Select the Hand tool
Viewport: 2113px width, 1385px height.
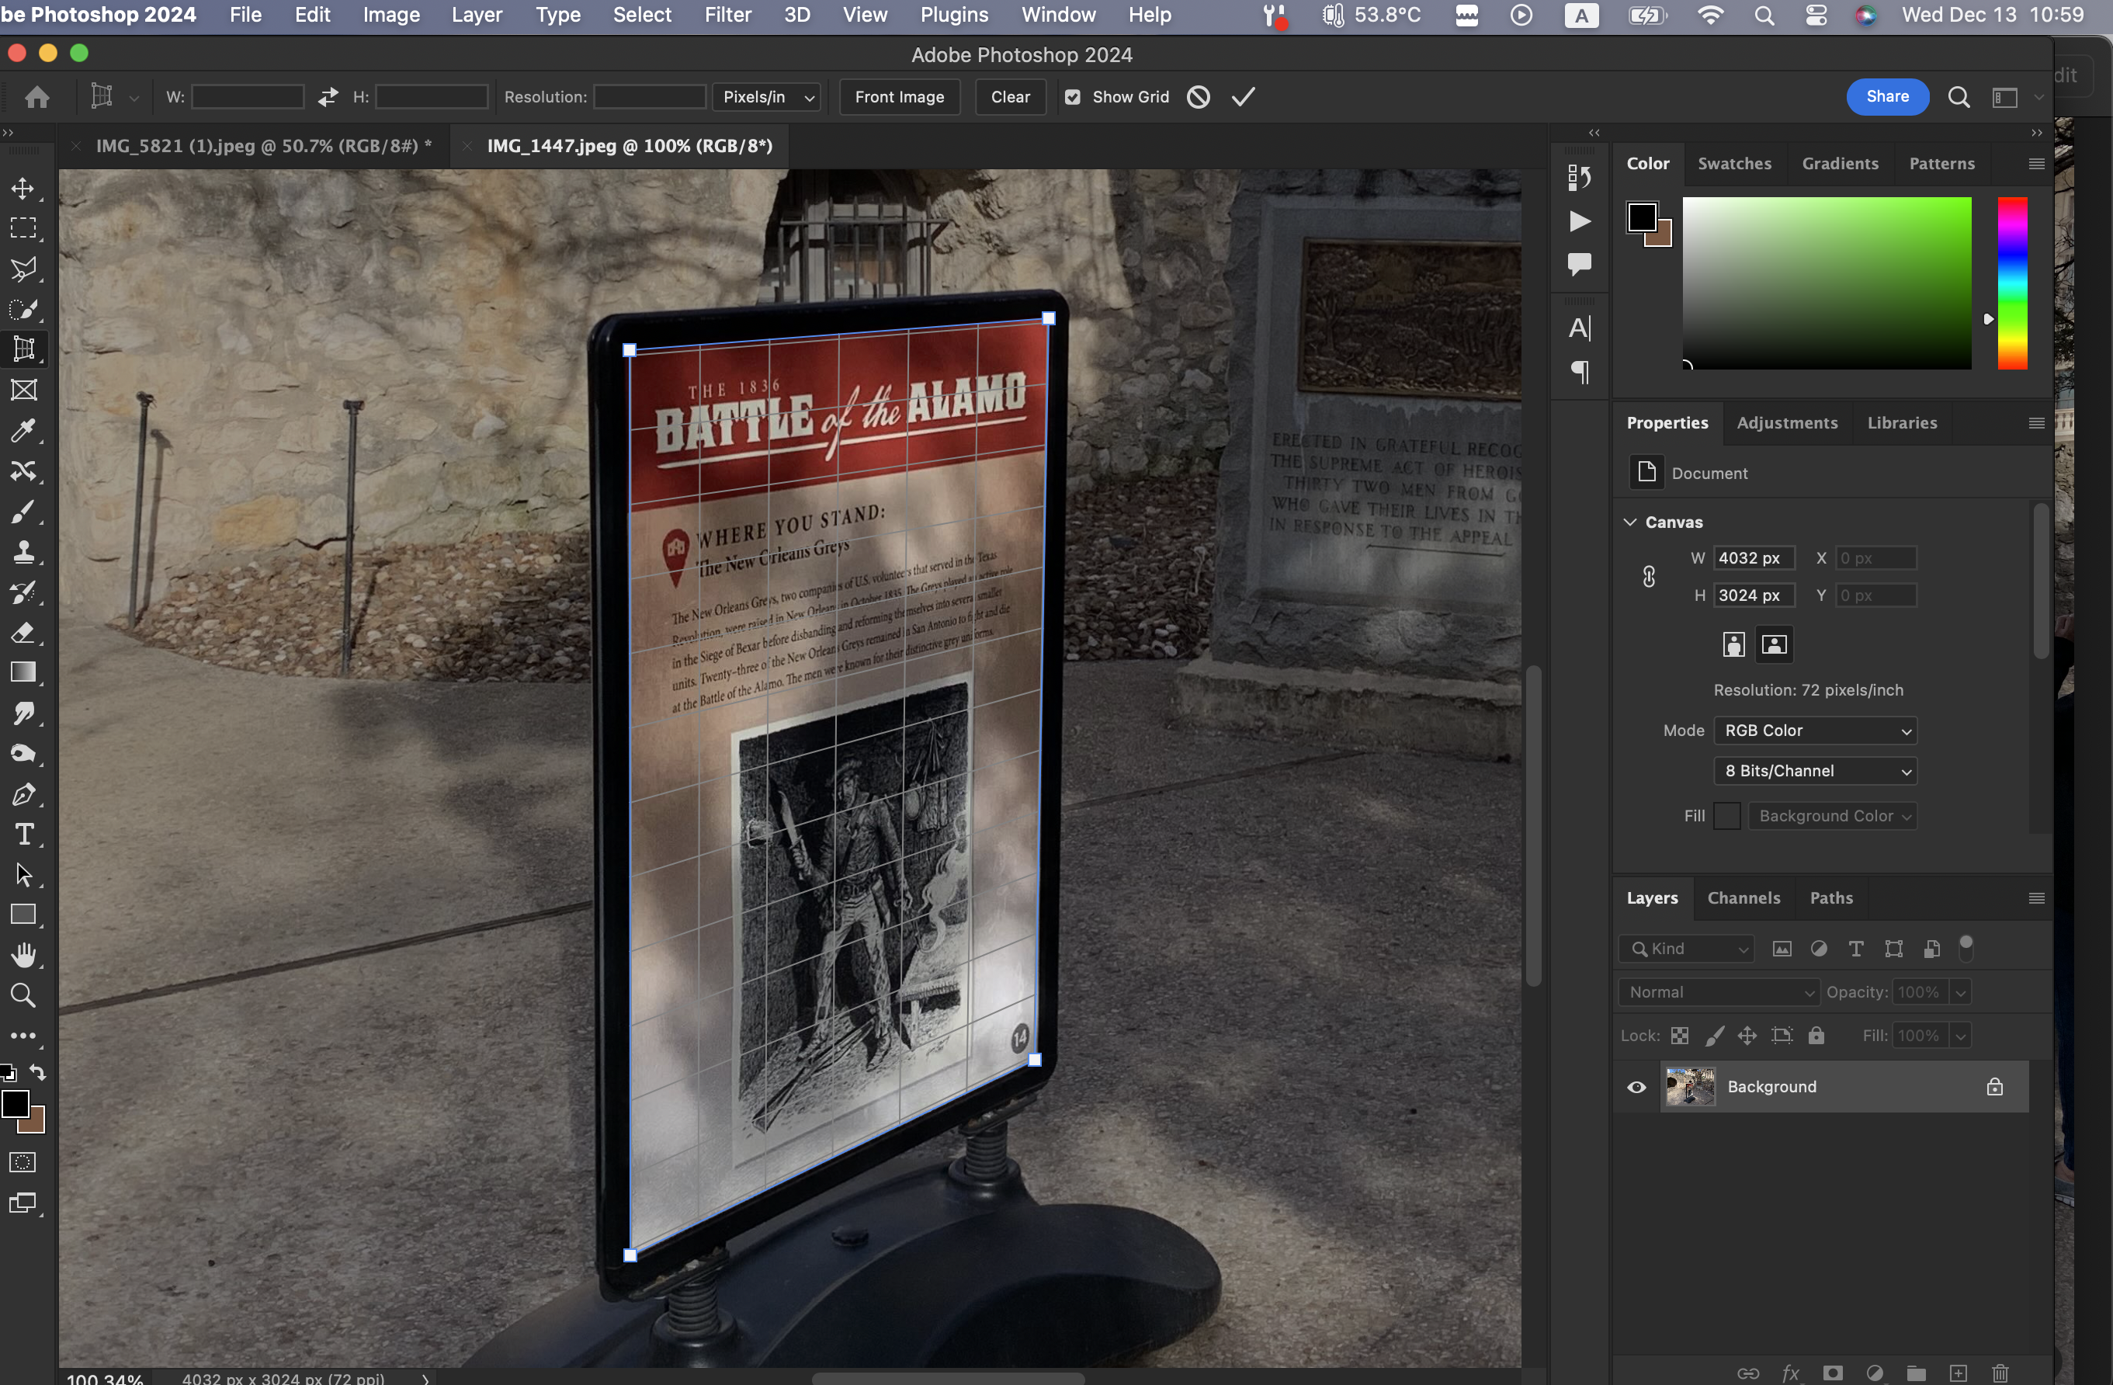[23, 956]
